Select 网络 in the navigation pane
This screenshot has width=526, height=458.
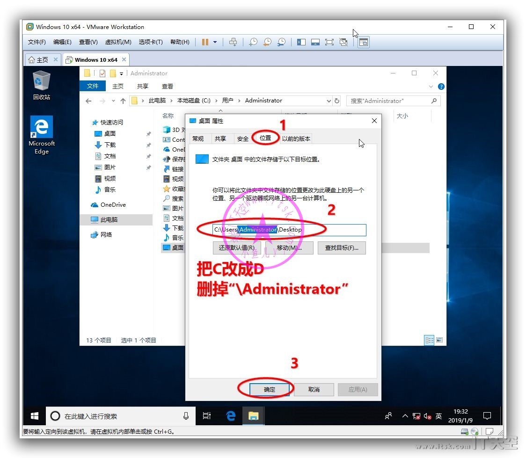(x=102, y=235)
